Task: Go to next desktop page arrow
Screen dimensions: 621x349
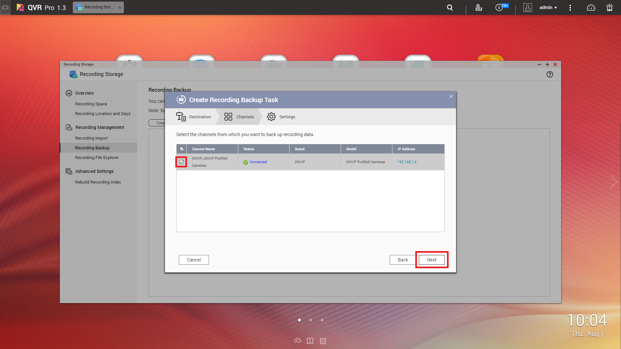Action: click(x=613, y=182)
